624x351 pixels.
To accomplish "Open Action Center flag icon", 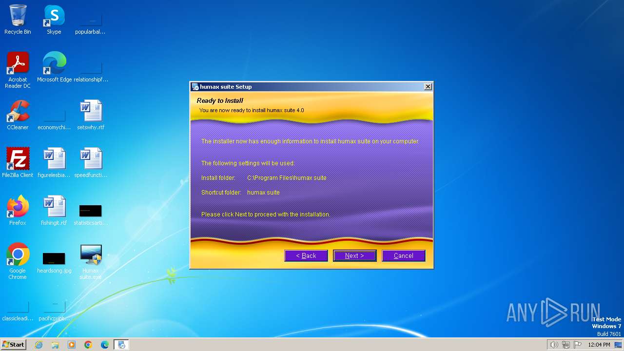I will [578, 345].
